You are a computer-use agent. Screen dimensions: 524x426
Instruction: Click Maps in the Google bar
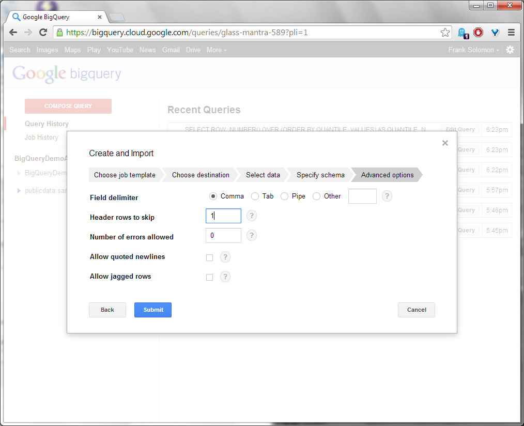pyautogui.click(x=72, y=50)
